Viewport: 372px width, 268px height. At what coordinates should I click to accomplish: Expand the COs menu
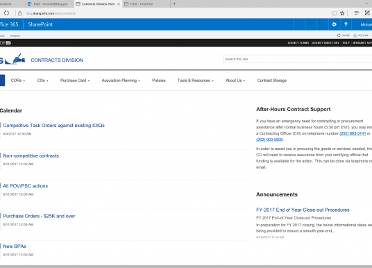point(42,81)
